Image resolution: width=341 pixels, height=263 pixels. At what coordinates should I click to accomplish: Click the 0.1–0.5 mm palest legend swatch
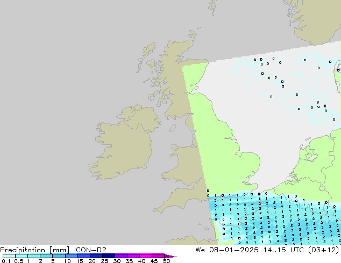[9, 256]
